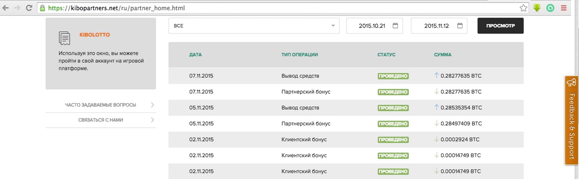Click the 'KIBOLOTTO' heading link

pyautogui.click(x=95, y=34)
